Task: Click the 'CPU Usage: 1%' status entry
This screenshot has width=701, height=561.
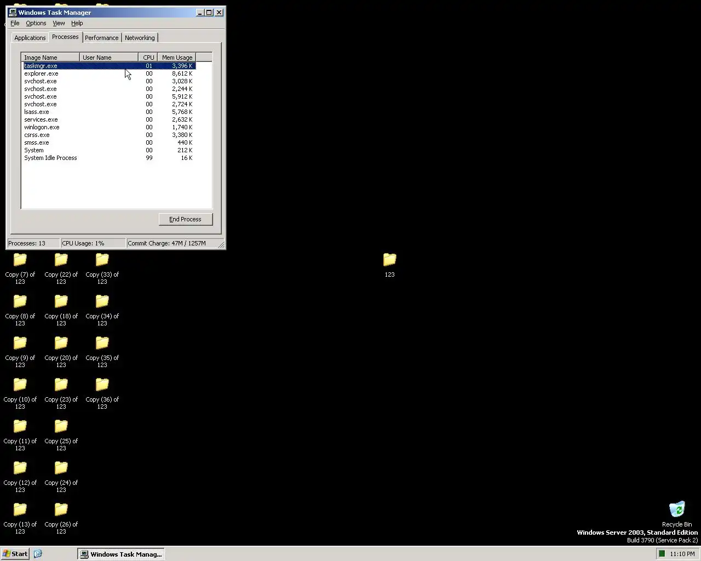Action: [x=93, y=243]
